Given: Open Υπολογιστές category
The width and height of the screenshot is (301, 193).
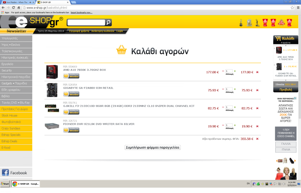Looking at the screenshot, I should [16, 38].
